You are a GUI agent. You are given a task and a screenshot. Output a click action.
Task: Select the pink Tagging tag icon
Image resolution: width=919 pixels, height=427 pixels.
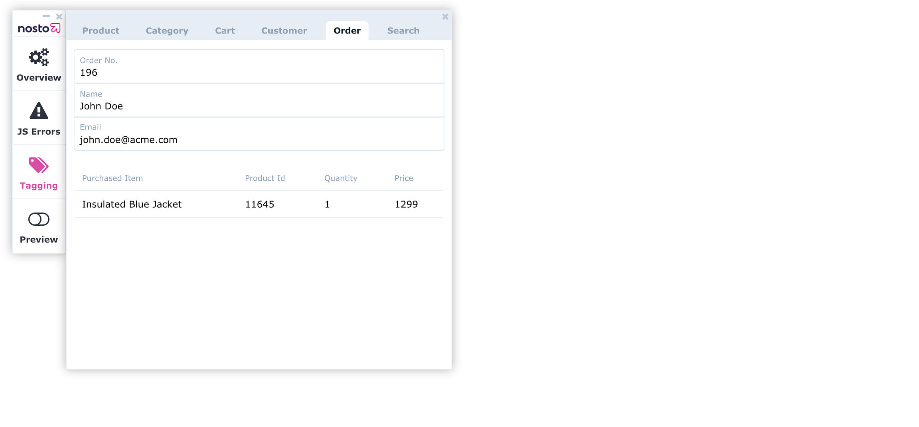tap(39, 165)
